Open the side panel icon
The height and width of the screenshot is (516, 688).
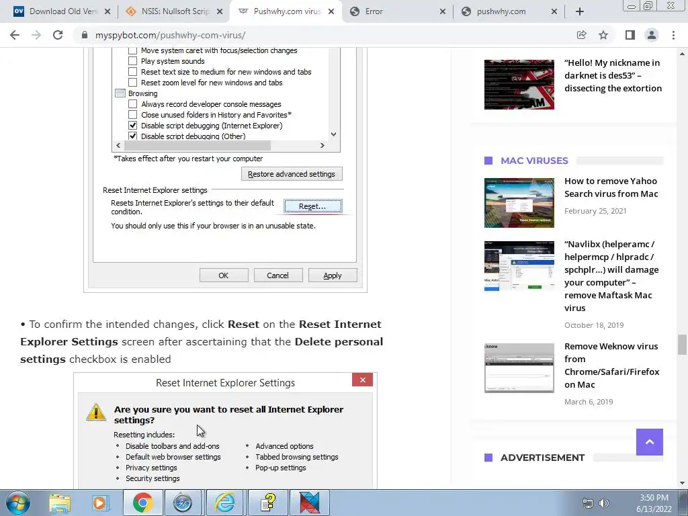[x=630, y=35]
